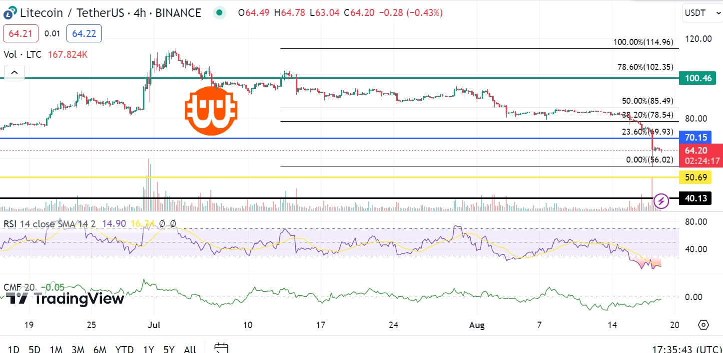Click the Aug label on time axis
This screenshot has height=353, width=723.
[478, 325]
